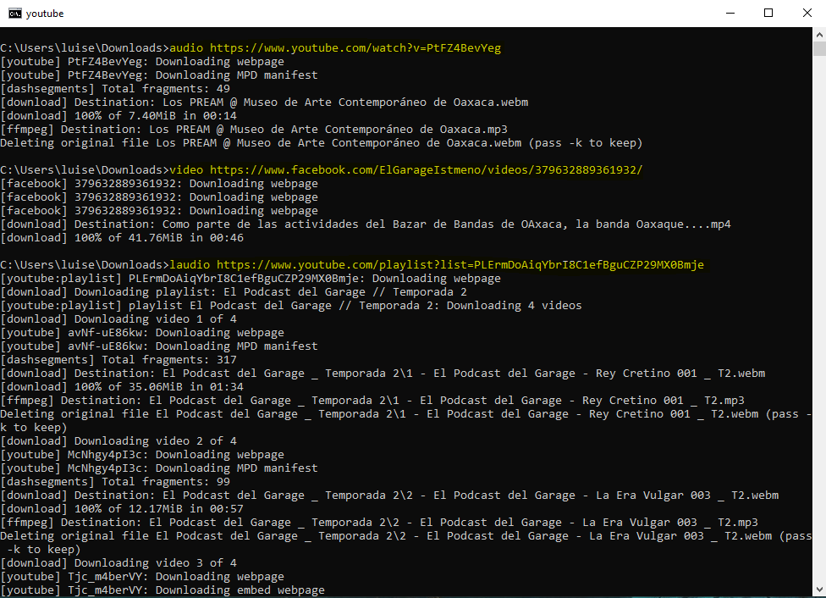Click the scrollbar down arrow
The height and width of the screenshot is (598, 826).
tap(819, 590)
